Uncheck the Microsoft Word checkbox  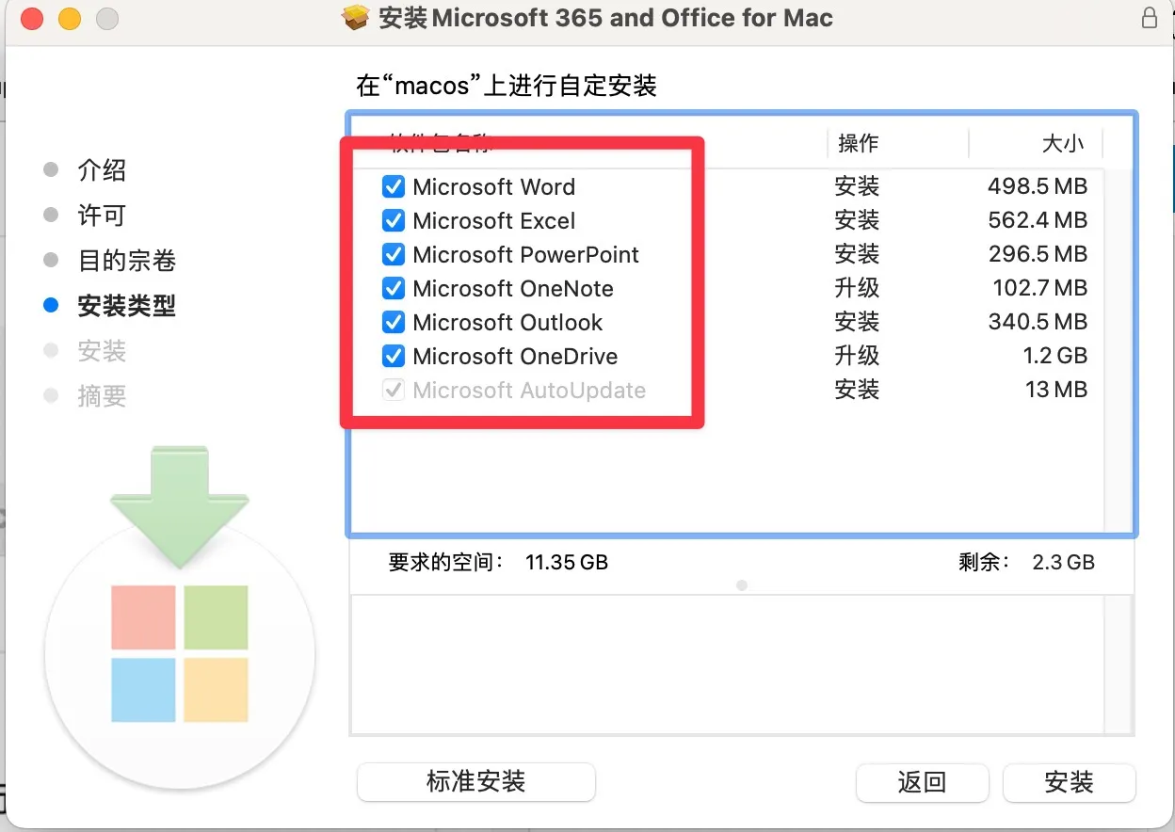pyautogui.click(x=394, y=186)
